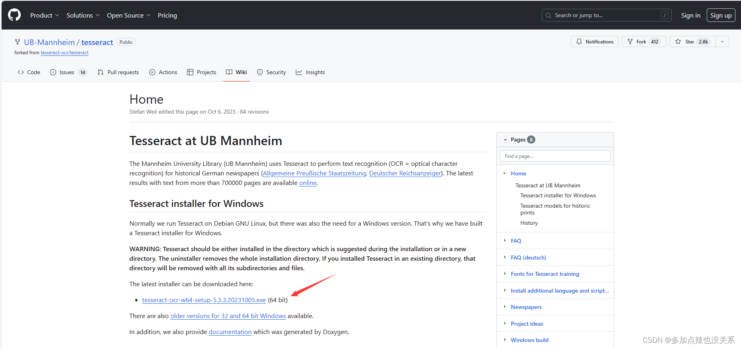Viewport: 741px width, 348px height.
Task: Open Fonts for Tesseract training page
Action: [545, 274]
